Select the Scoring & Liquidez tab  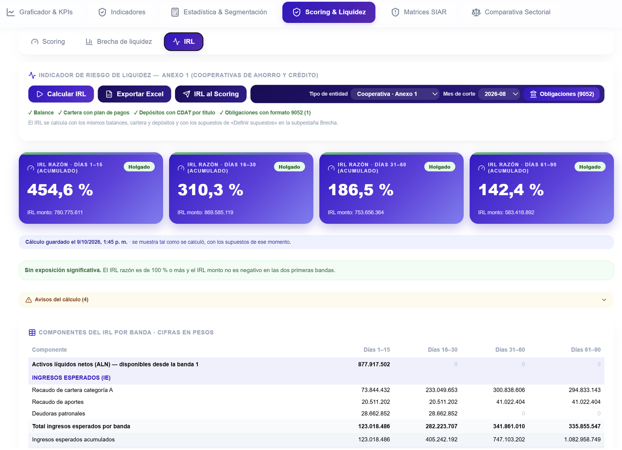click(x=329, y=12)
